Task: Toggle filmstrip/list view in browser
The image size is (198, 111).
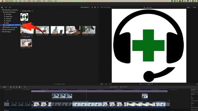Action: (92, 7)
